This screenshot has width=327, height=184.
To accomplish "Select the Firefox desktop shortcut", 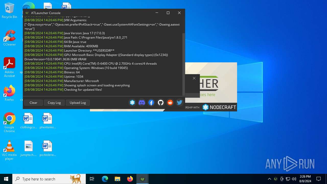I will click(9, 93).
